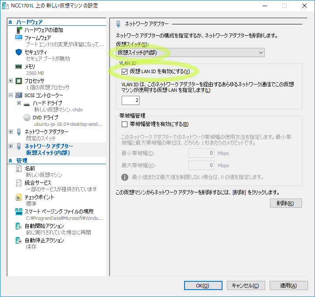
Task: Expand the ハード ドライブ tree node
Action: [x=19, y=103]
